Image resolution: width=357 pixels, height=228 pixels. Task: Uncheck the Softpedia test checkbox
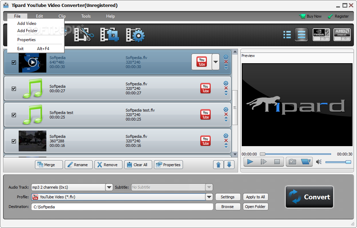pos(14,115)
